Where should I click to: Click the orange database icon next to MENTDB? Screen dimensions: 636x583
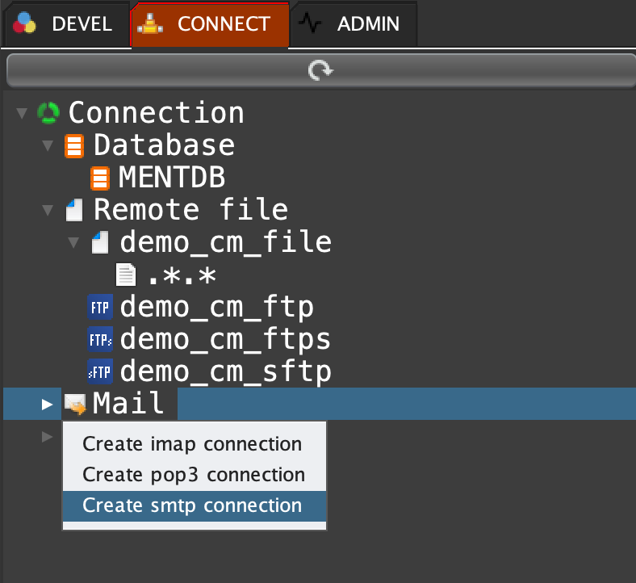pos(100,178)
